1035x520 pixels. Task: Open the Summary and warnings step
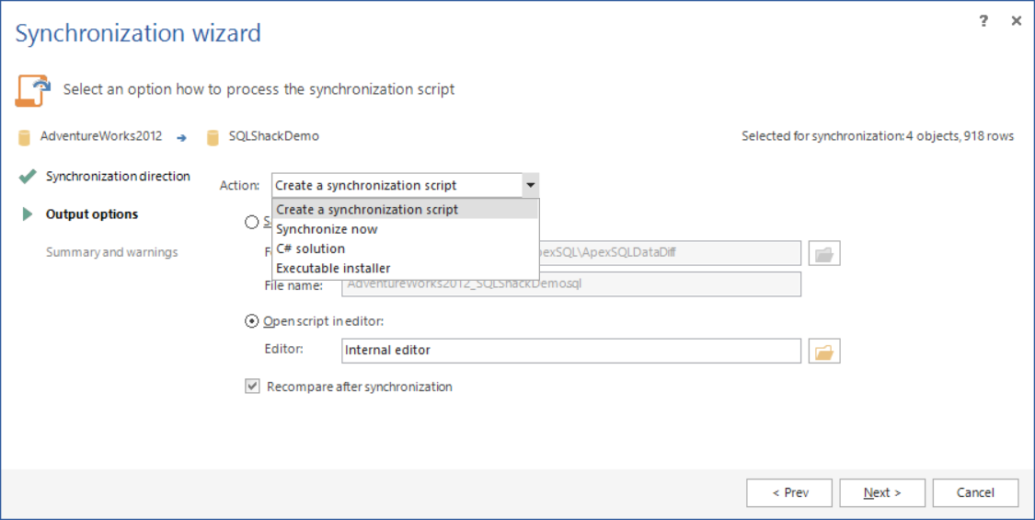click(x=112, y=252)
